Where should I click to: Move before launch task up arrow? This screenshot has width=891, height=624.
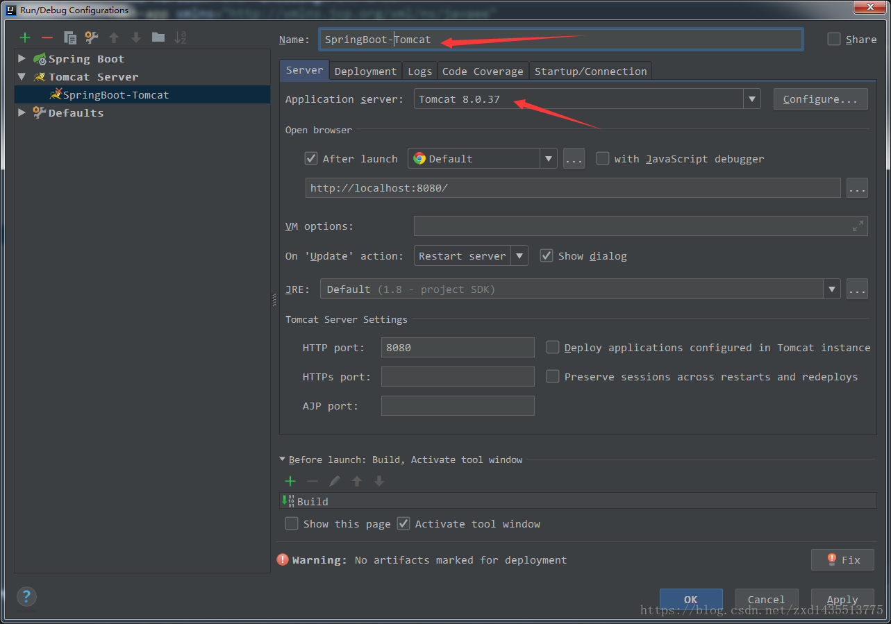[x=357, y=481]
